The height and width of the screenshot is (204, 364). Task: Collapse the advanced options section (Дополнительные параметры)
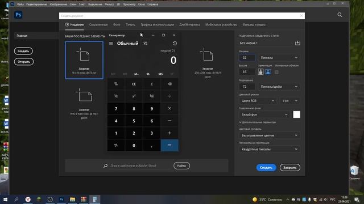(258, 122)
